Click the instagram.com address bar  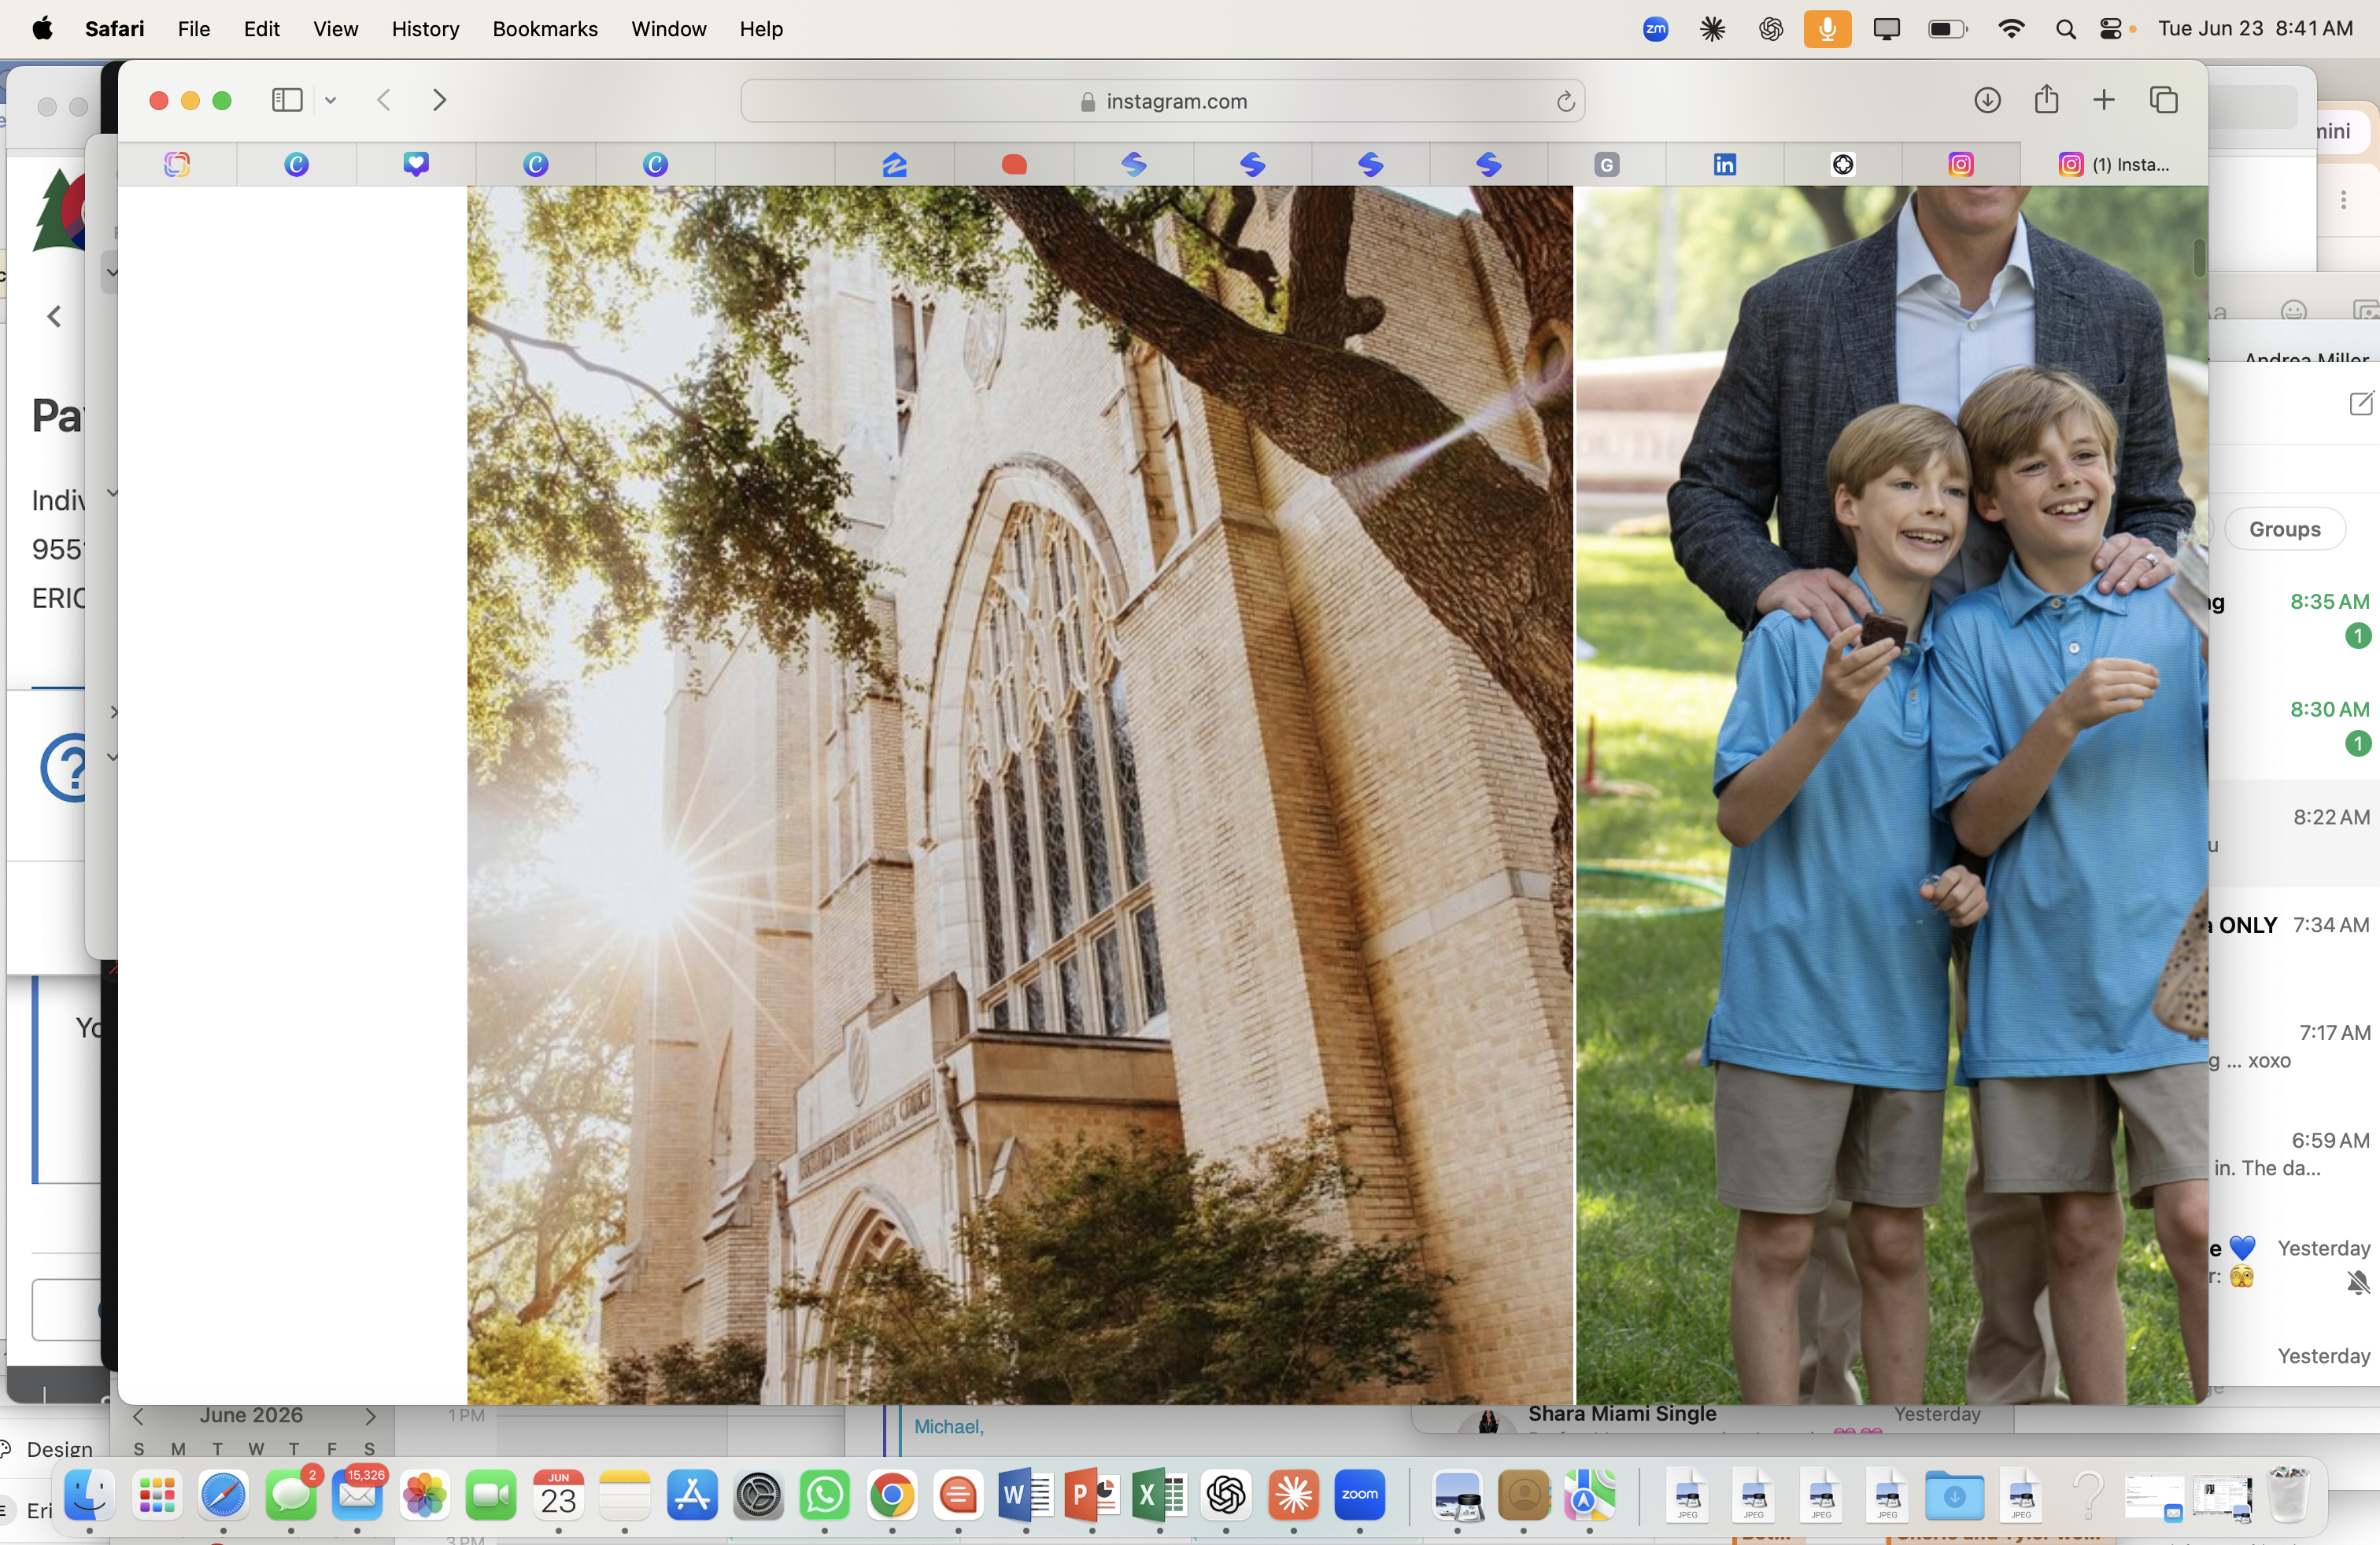[x=1162, y=101]
